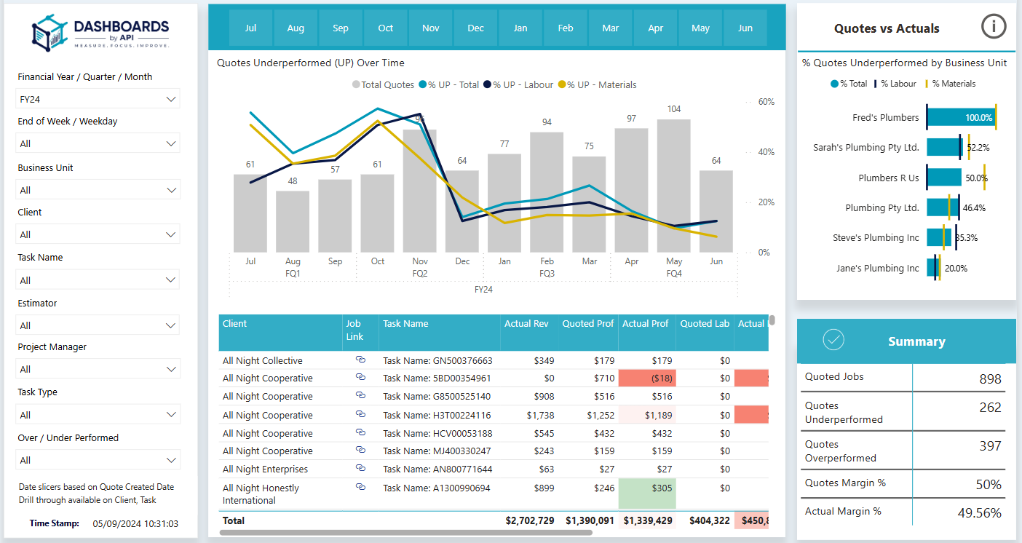1022x543 pixels.
Task: Toggle the Total Quotes legend item
Action: tap(383, 85)
